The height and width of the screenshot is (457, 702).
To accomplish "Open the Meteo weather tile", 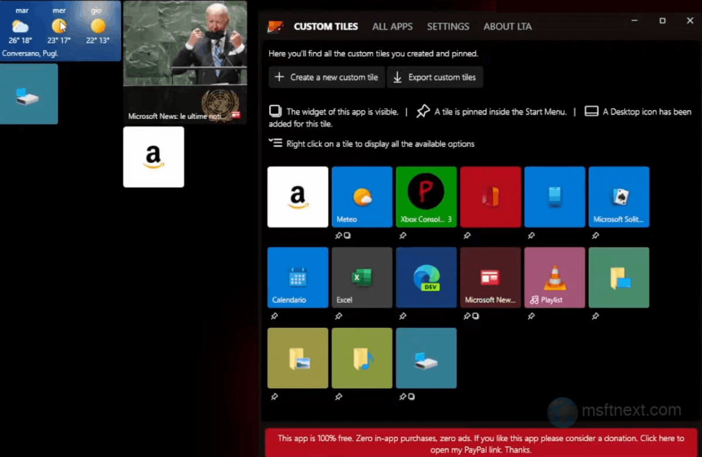I will click(x=362, y=196).
